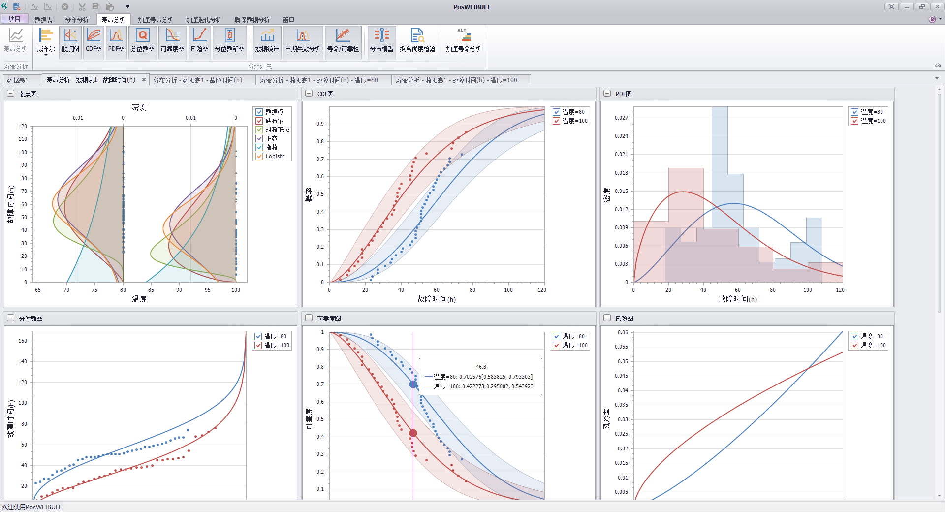Open the 数据统计 statistics tool
This screenshot has height=512, width=945.
(x=267, y=40)
